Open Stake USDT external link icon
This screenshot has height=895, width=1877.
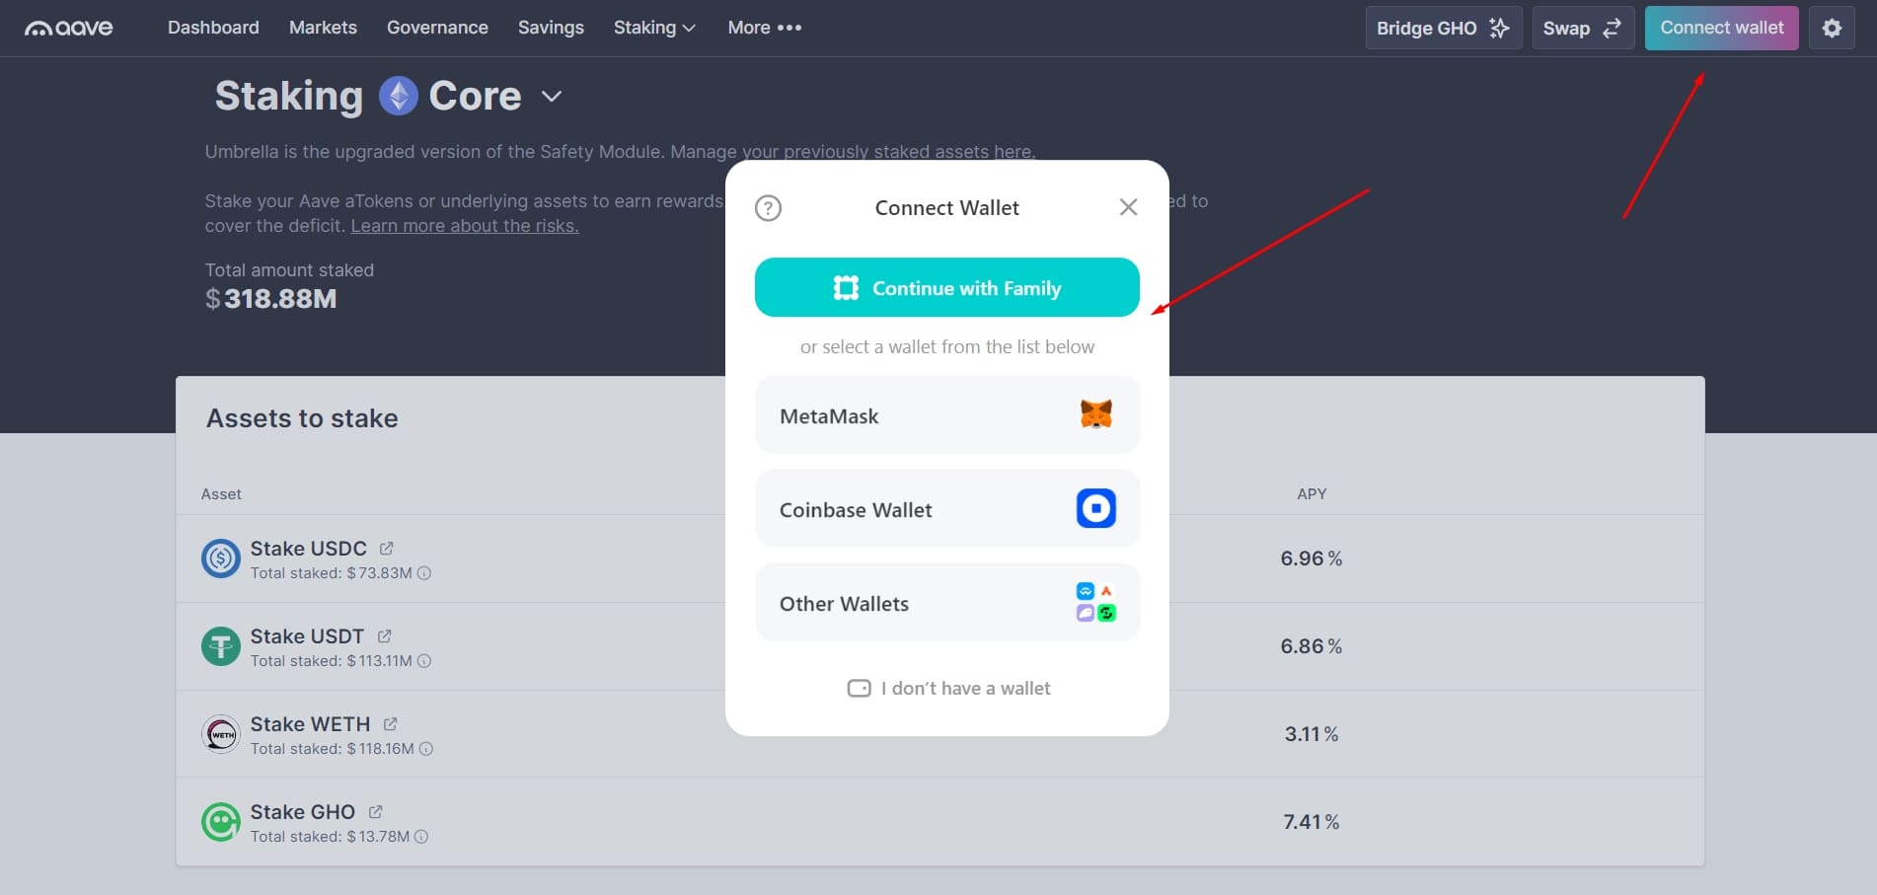coord(384,635)
